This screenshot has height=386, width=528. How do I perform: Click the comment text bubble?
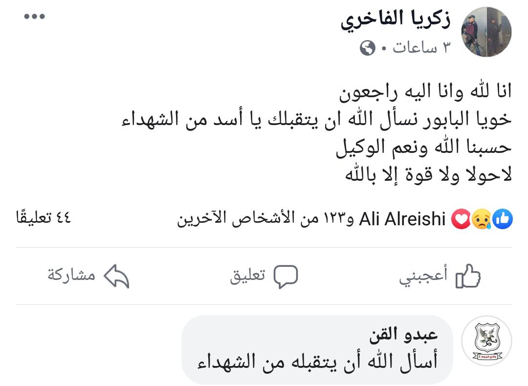click(x=317, y=363)
